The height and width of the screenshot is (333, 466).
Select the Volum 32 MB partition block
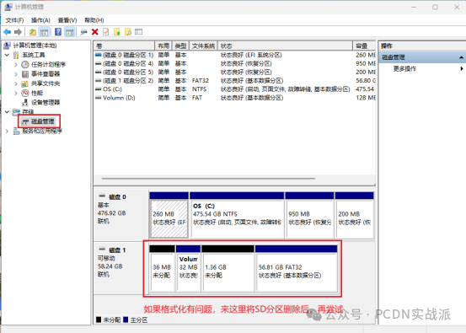coord(188,268)
